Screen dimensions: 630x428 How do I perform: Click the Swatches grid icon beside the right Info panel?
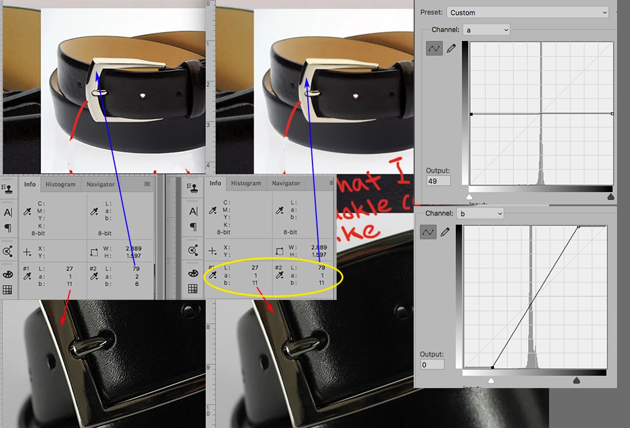[193, 289]
